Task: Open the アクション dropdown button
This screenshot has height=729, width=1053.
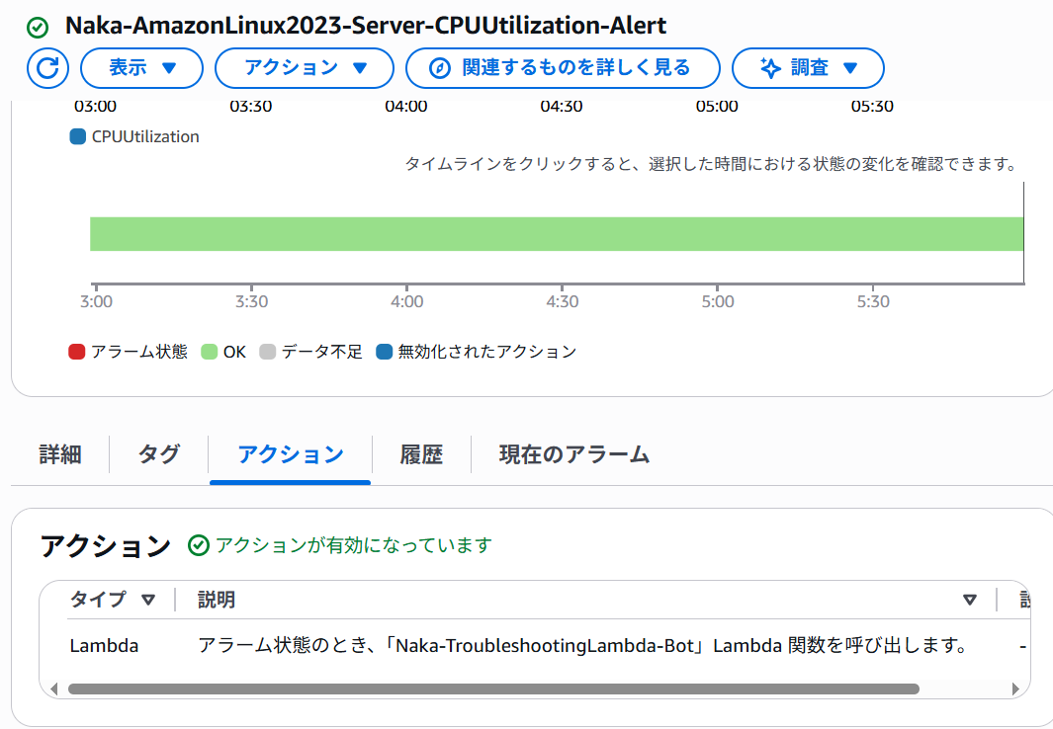Action: (305, 68)
